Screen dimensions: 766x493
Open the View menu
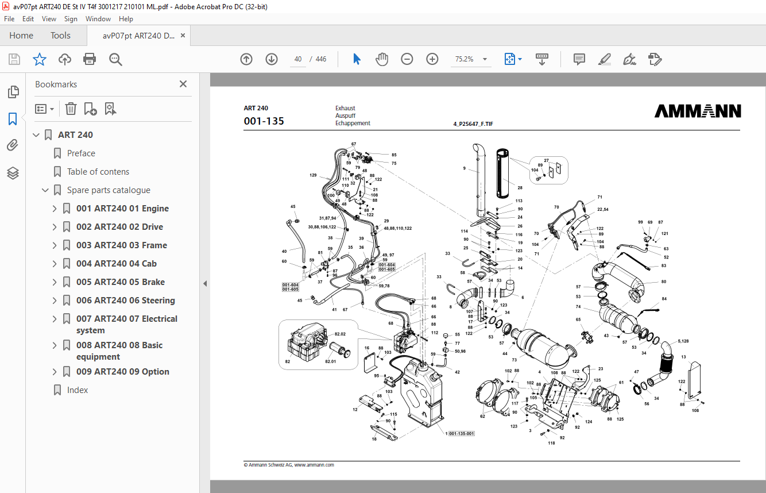point(49,19)
